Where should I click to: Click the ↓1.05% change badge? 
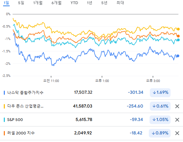click(x=160, y=120)
